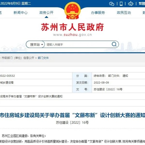Click the national emblem logo
This screenshot has width=145, height=145.
[72, 10]
